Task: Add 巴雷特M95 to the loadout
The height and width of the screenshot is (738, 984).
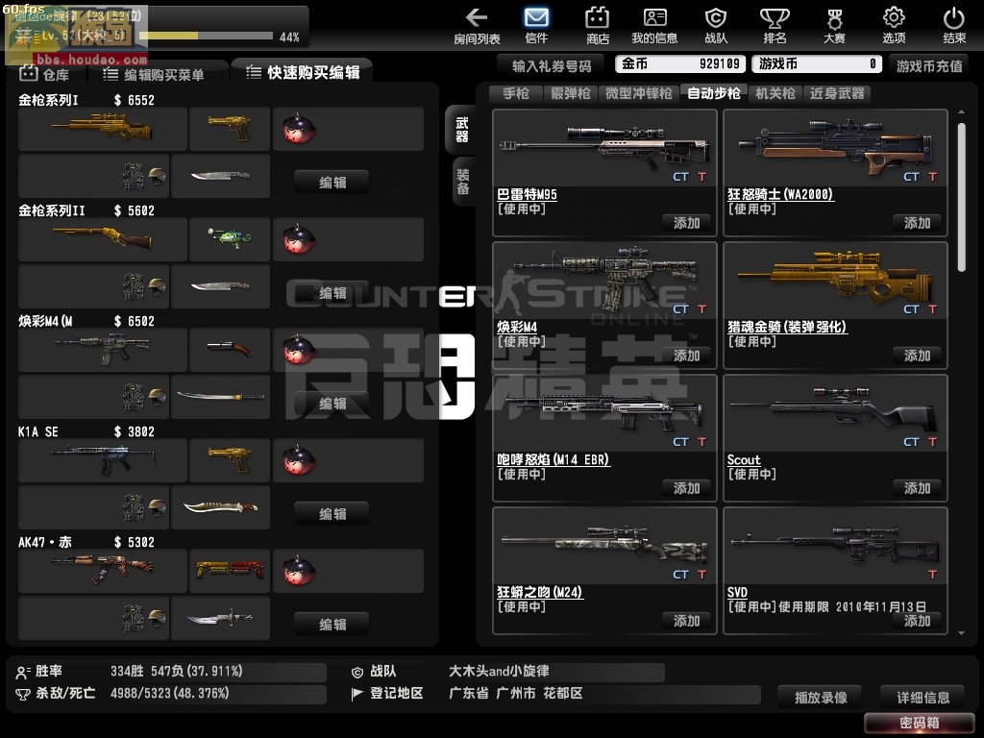Action: pyautogui.click(x=686, y=223)
